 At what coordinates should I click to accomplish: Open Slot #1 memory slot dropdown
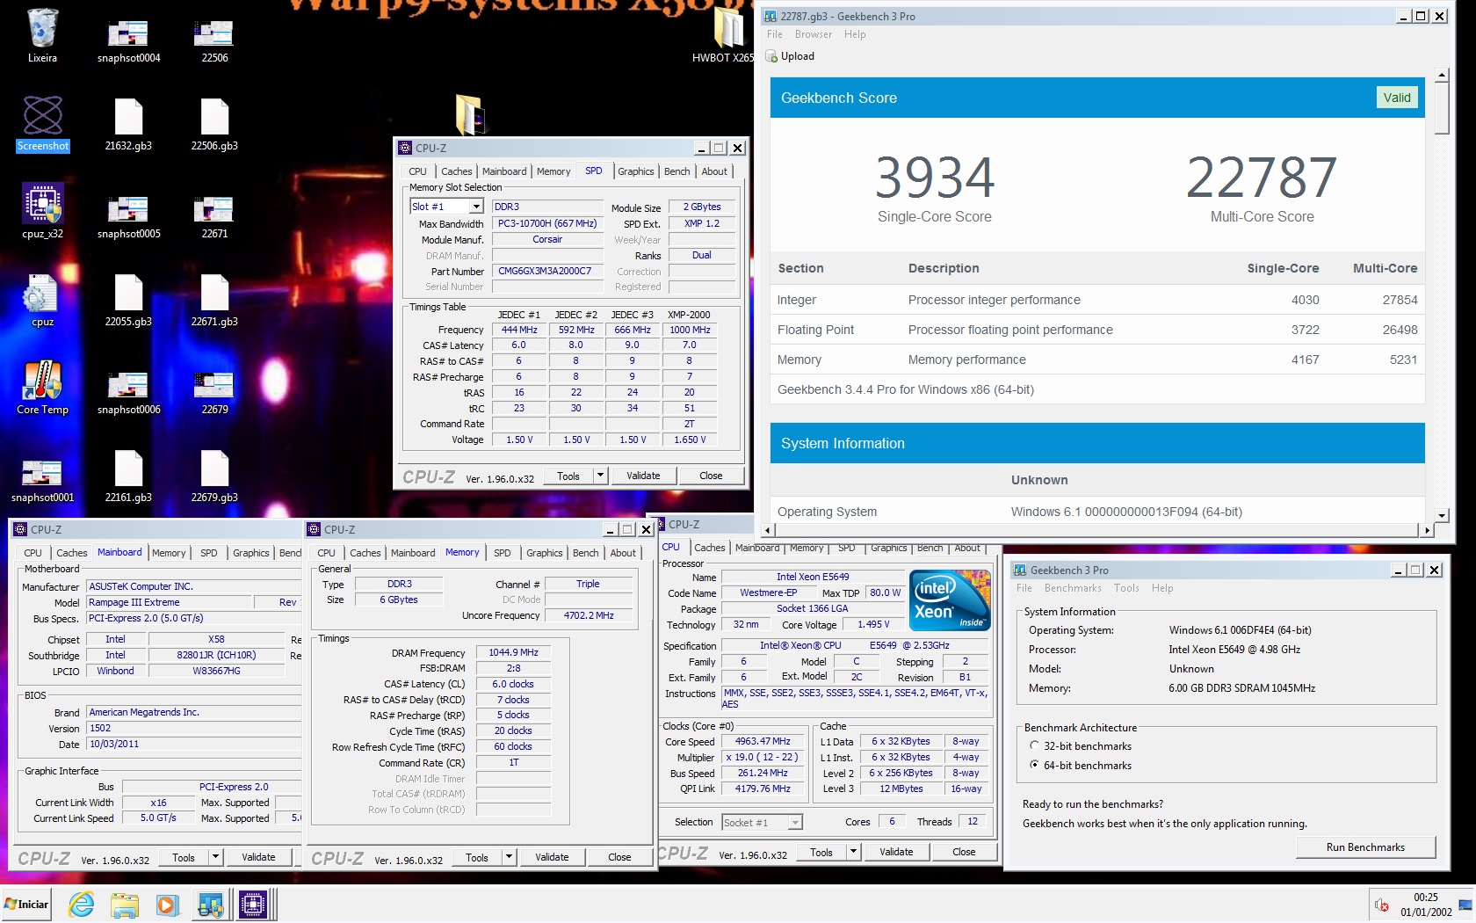click(x=475, y=207)
